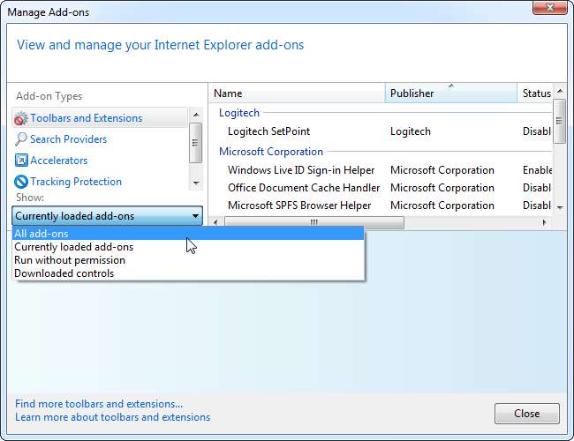Select "All add-ons" from the dropdown list
Screen dimensions: 574x441
pos(42,234)
